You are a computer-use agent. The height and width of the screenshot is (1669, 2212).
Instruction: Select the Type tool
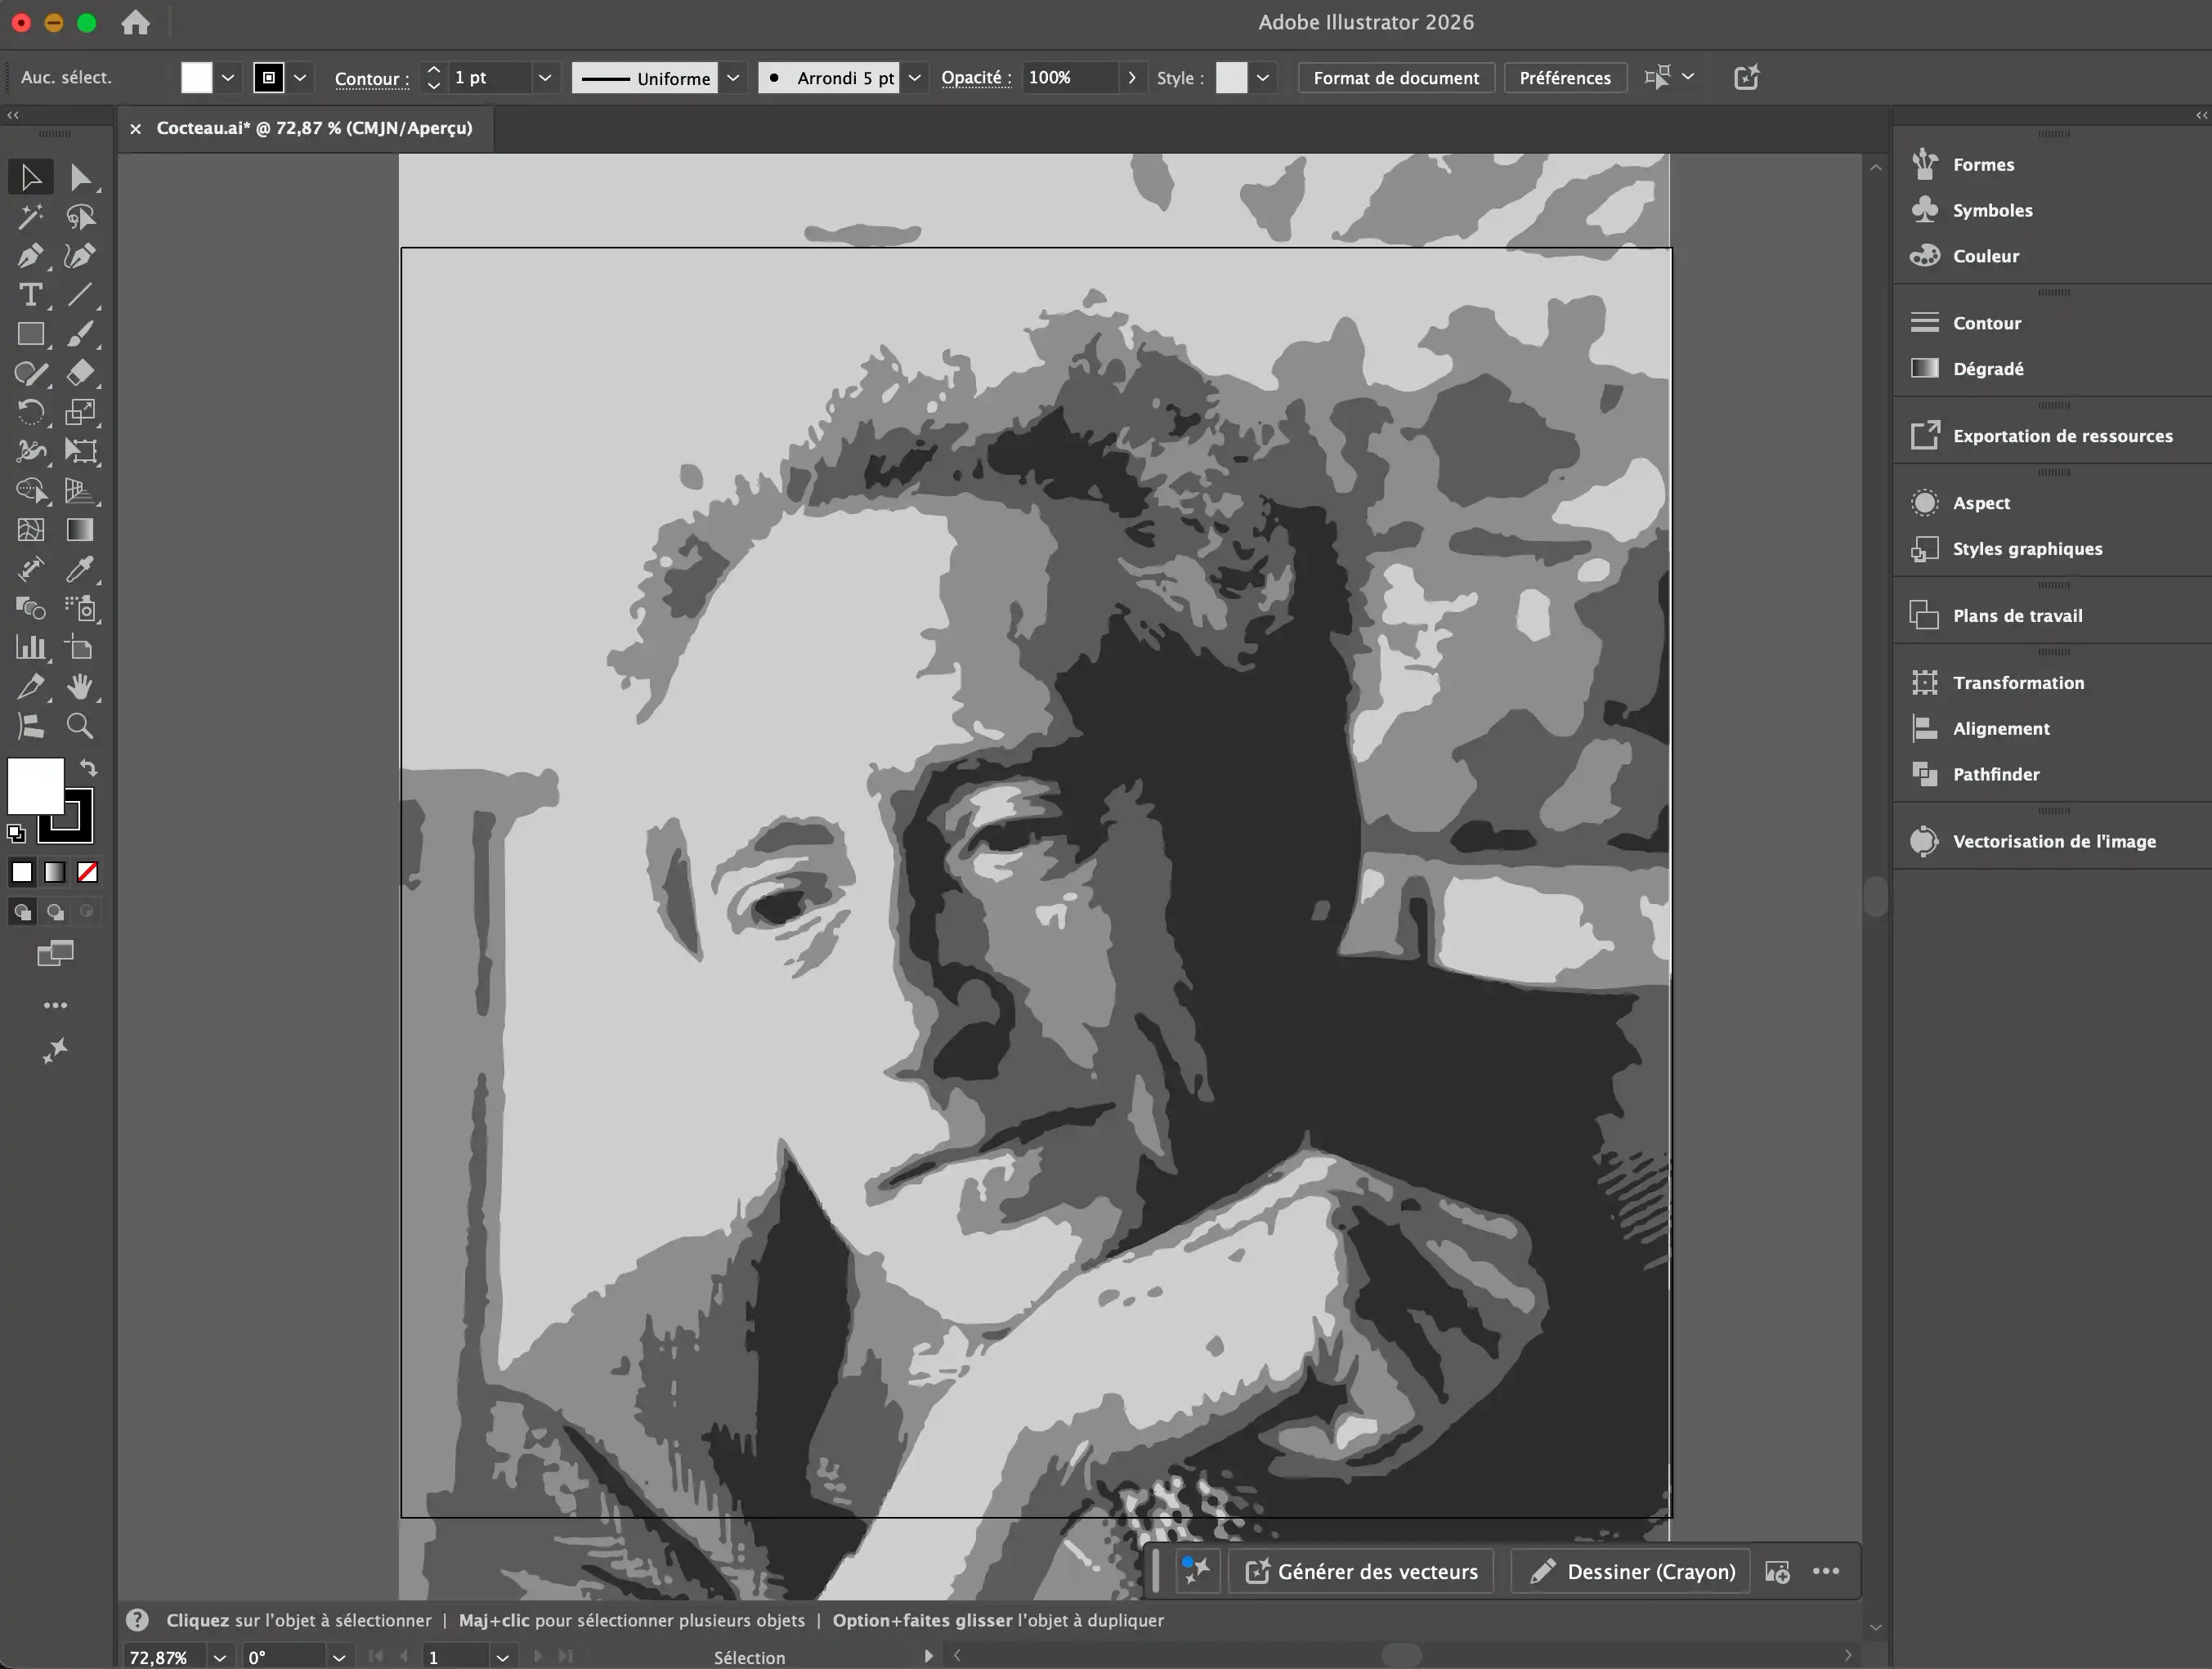click(x=31, y=295)
